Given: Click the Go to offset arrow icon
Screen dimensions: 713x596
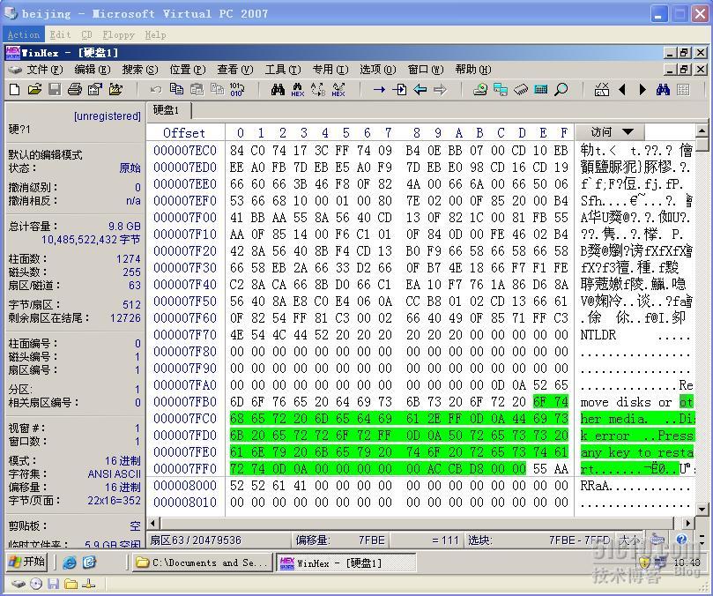Looking at the screenshot, I should coord(379,90).
